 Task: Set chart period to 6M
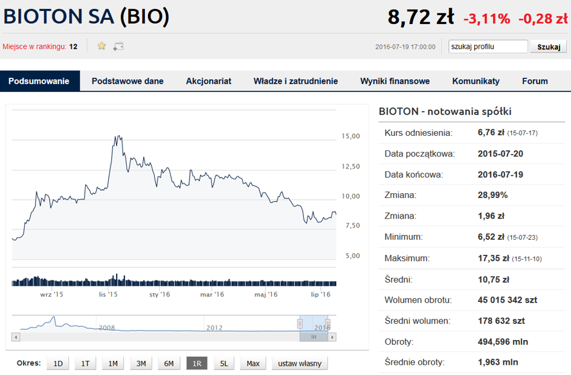click(x=169, y=364)
